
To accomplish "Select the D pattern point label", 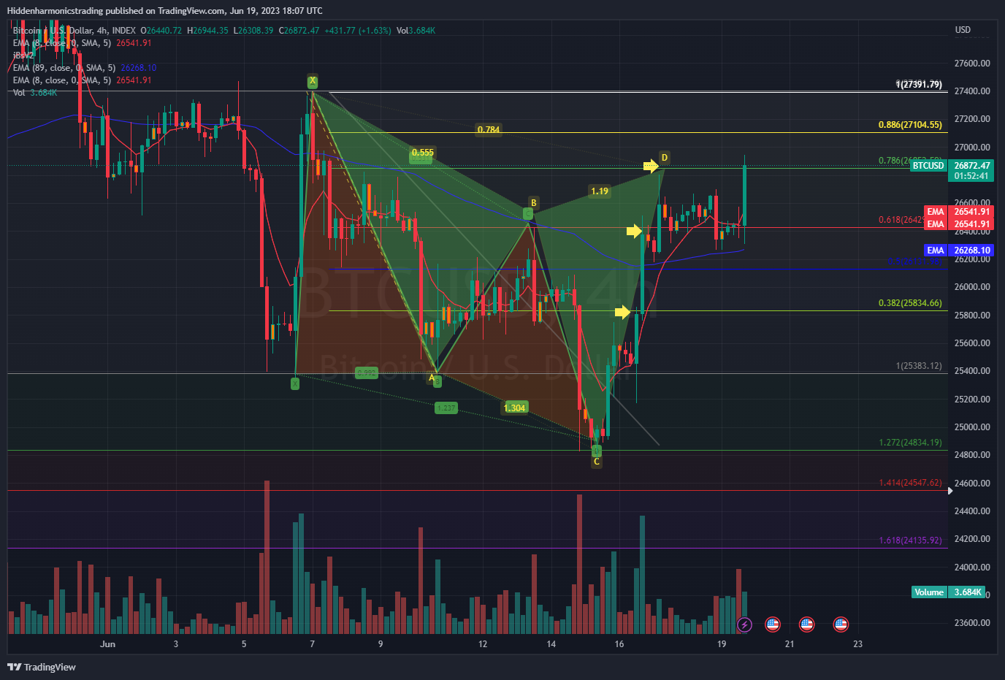I will 664,157.
